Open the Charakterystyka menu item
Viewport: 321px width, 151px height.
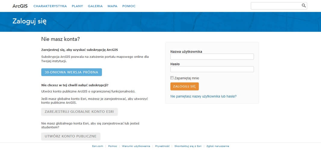click(50, 6)
